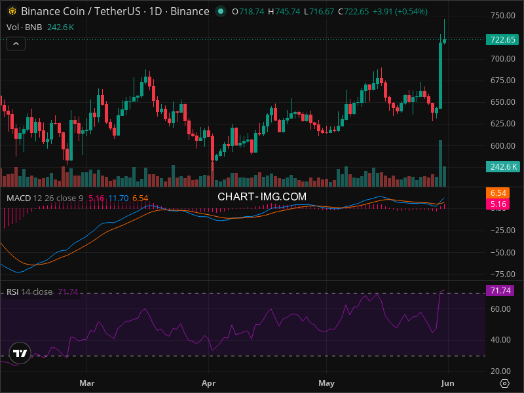Click the Mar label on time axis
Screen dimensions: 524x393
87,383
